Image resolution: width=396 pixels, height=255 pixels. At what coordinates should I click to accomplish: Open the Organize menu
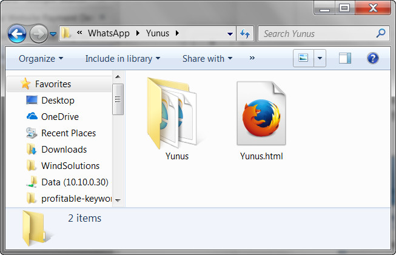pyautogui.click(x=41, y=59)
